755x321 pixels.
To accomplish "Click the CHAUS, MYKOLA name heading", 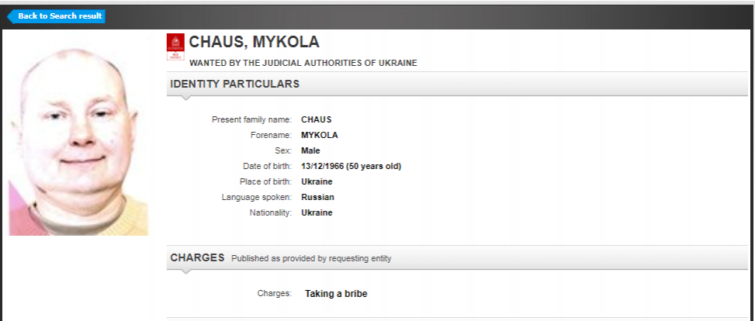I will 254,43.
